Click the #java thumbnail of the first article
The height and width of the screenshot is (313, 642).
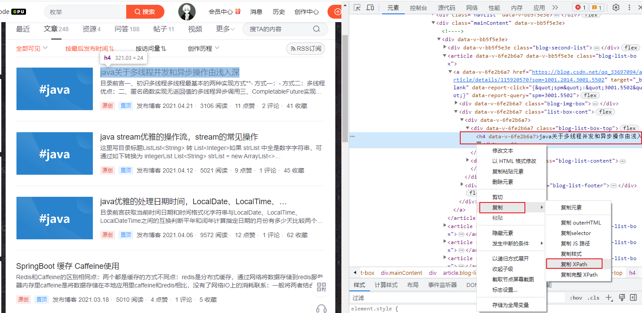click(54, 89)
